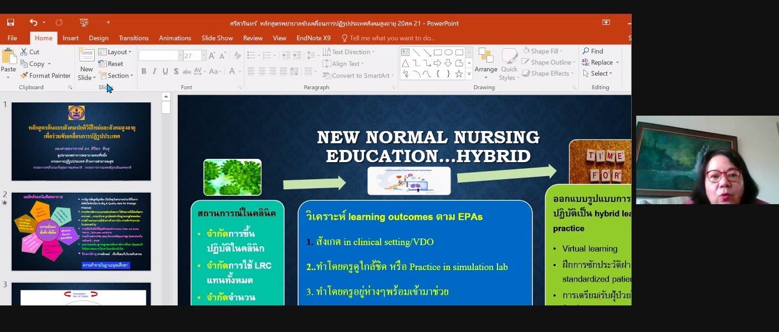
Task: Switch to the Animations tab
Action: [x=175, y=38]
